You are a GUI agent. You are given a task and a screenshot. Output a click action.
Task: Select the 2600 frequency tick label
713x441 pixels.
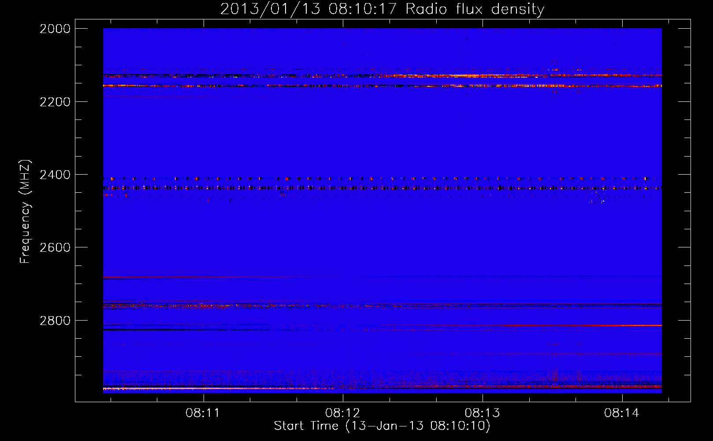[55, 247]
